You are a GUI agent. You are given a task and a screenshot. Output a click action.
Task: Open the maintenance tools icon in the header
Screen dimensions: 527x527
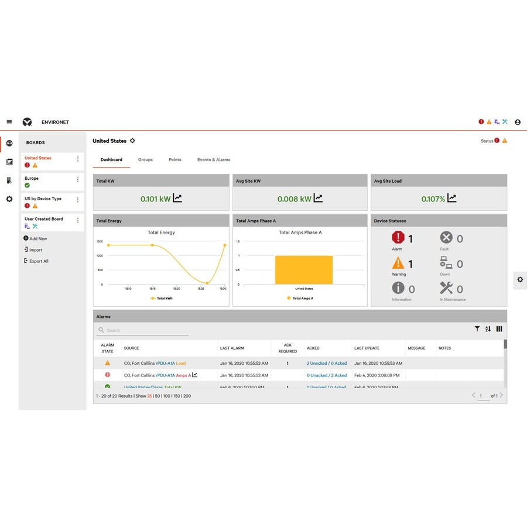pyautogui.click(x=505, y=121)
